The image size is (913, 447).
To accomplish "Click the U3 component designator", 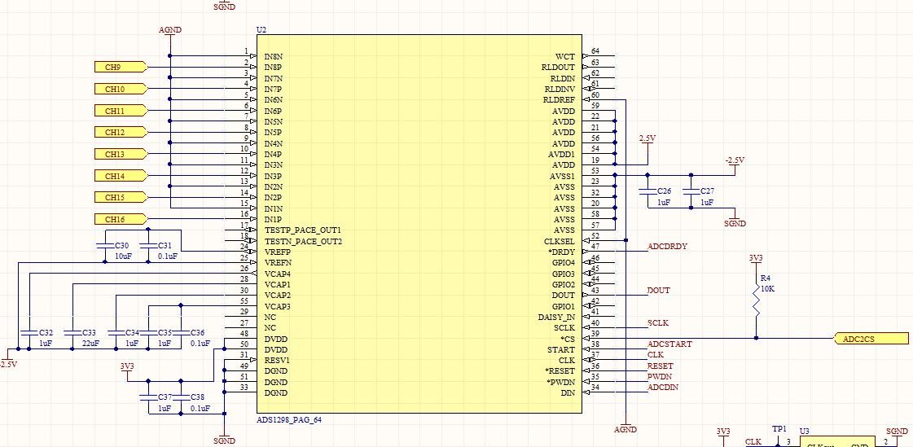I will click(x=804, y=432).
